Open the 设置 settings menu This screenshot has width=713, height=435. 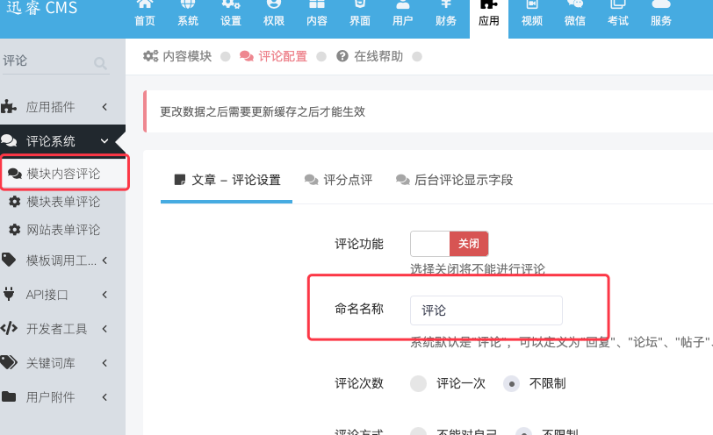click(x=231, y=14)
